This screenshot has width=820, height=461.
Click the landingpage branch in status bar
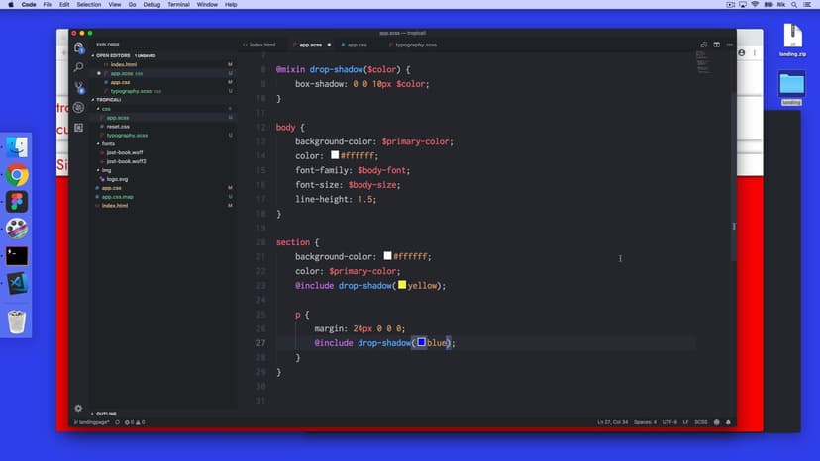click(x=92, y=422)
